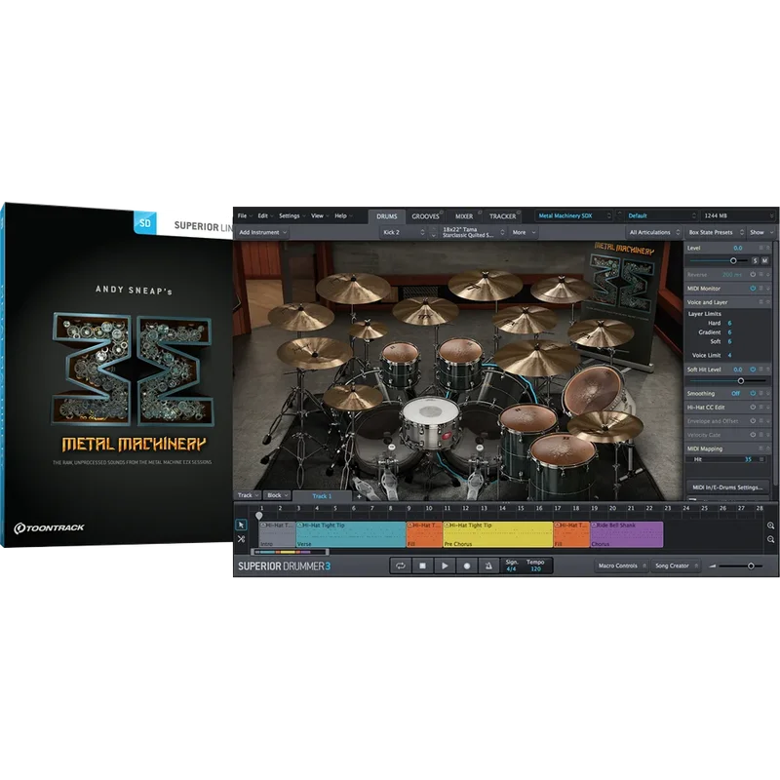This screenshot has height=780, width=780.
Task: Zoom in the timeline
Action: 770,526
